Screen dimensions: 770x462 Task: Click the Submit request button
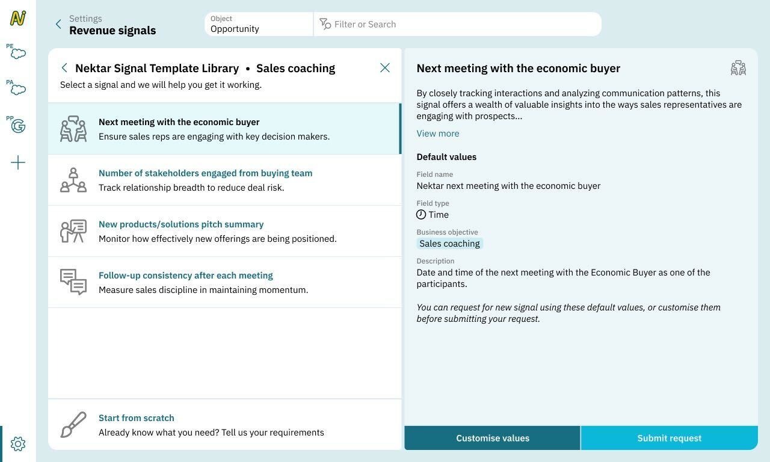669,438
